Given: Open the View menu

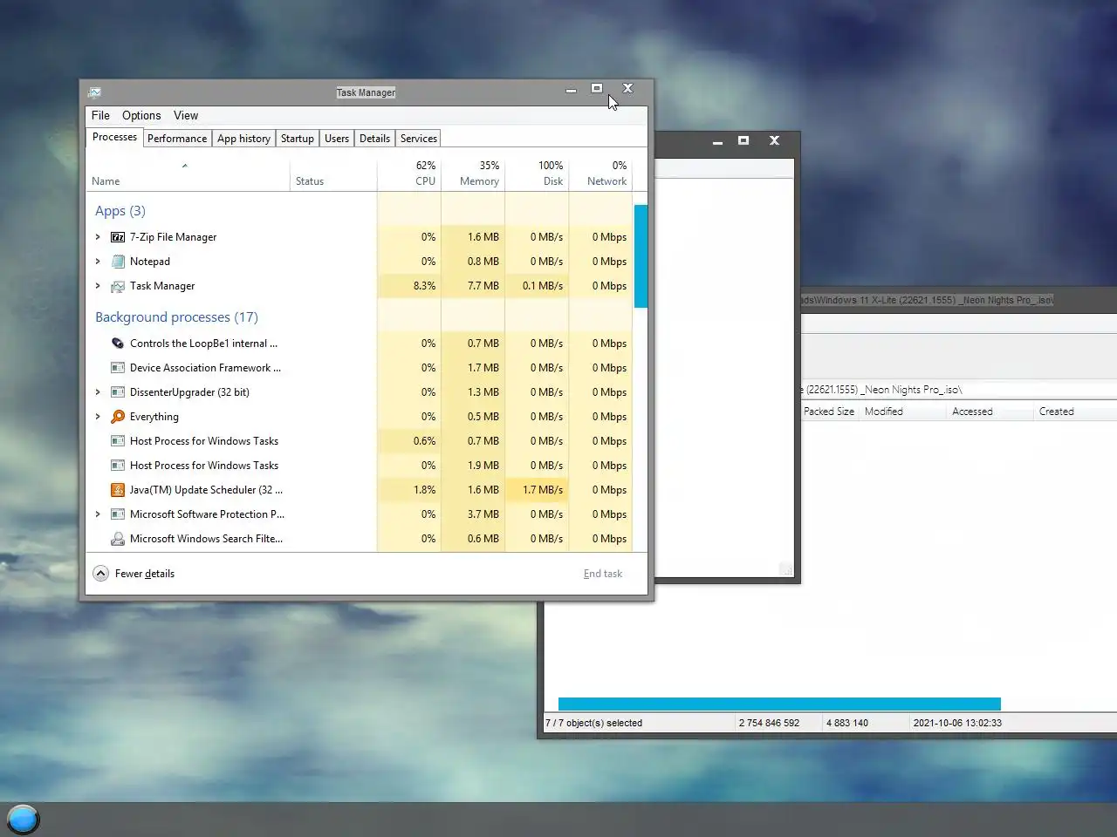Looking at the screenshot, I should point(186,115).
